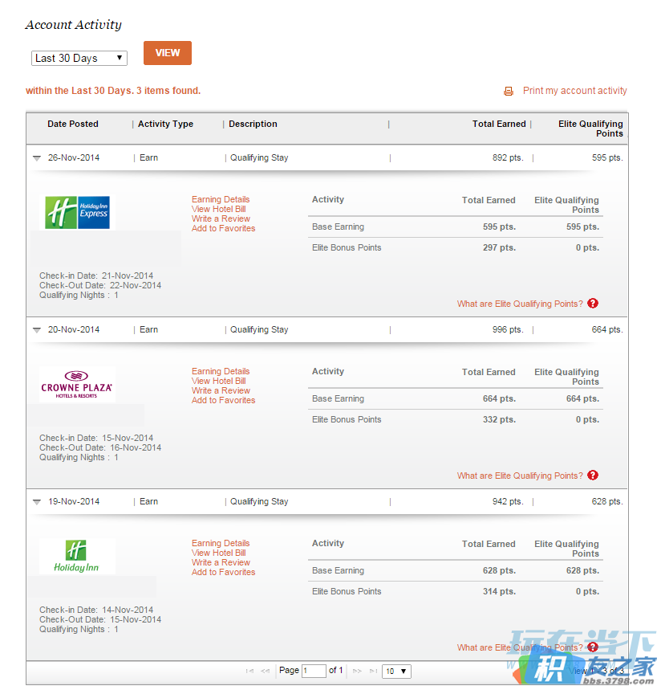Click the main Total Earned column header
The height and width of the screenshot is (690, 661).
[499, 124]
